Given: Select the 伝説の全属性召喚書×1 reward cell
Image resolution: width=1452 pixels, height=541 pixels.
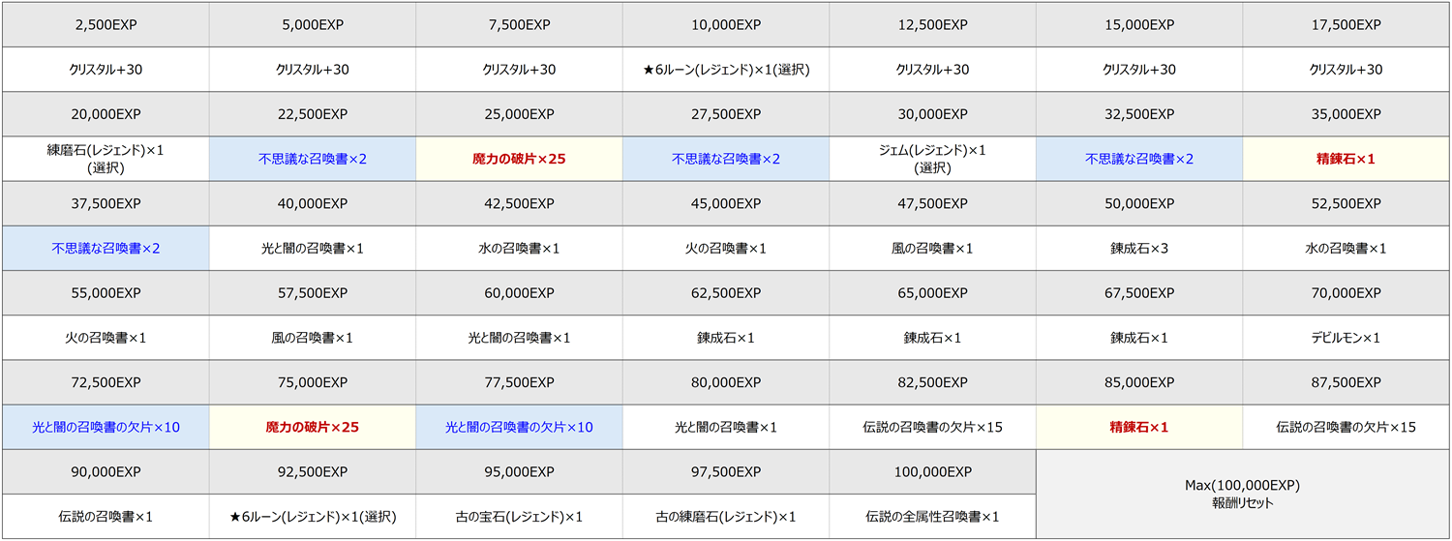Looking at the screenshot, I should pyautogui.click(x=932, y=517).
